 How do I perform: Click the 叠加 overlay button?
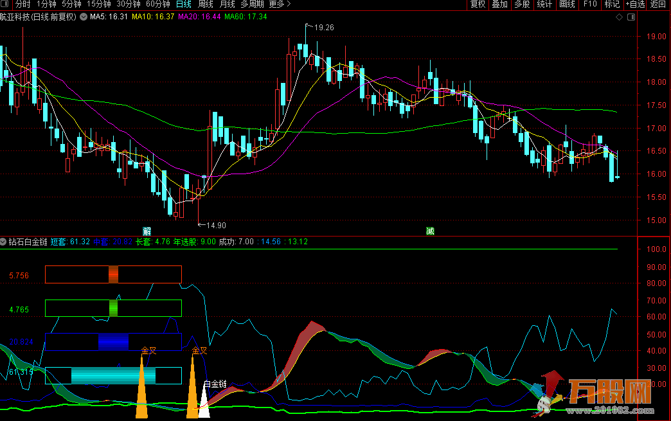499,4
